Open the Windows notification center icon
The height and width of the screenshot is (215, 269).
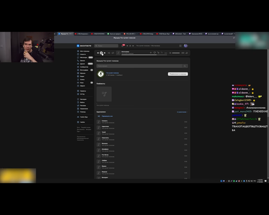click(x=266, y=181)
